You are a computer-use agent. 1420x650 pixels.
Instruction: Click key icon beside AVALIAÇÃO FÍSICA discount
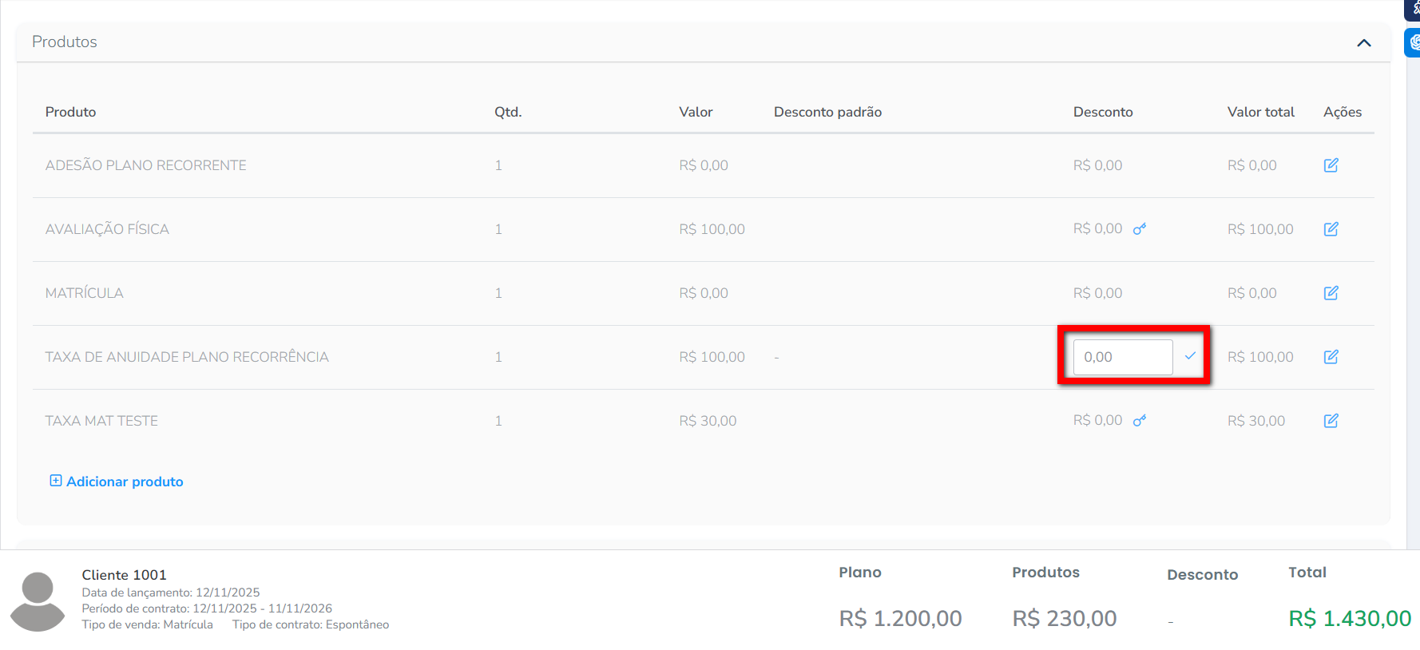tap(1140, 229)
